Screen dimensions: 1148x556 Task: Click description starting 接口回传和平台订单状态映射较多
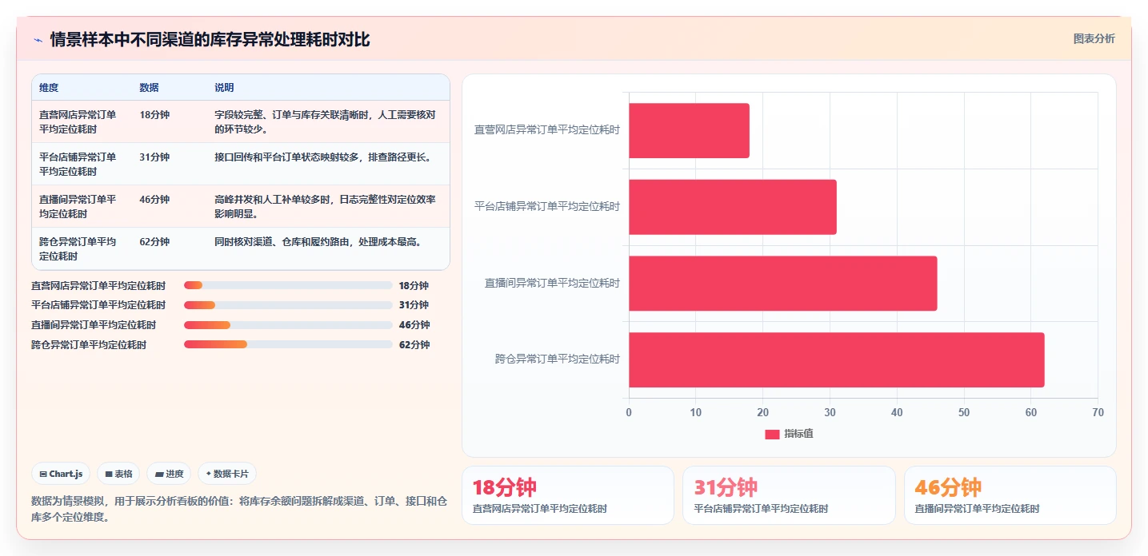pos(323,157)
